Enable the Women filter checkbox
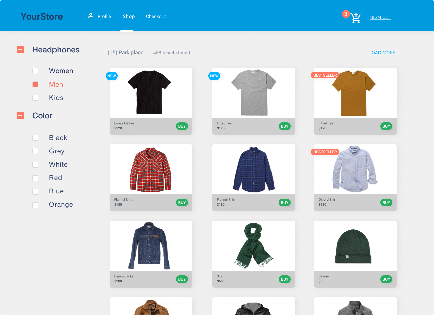The width and height of the screenshot is (434, 315). (x=35, y=71)
